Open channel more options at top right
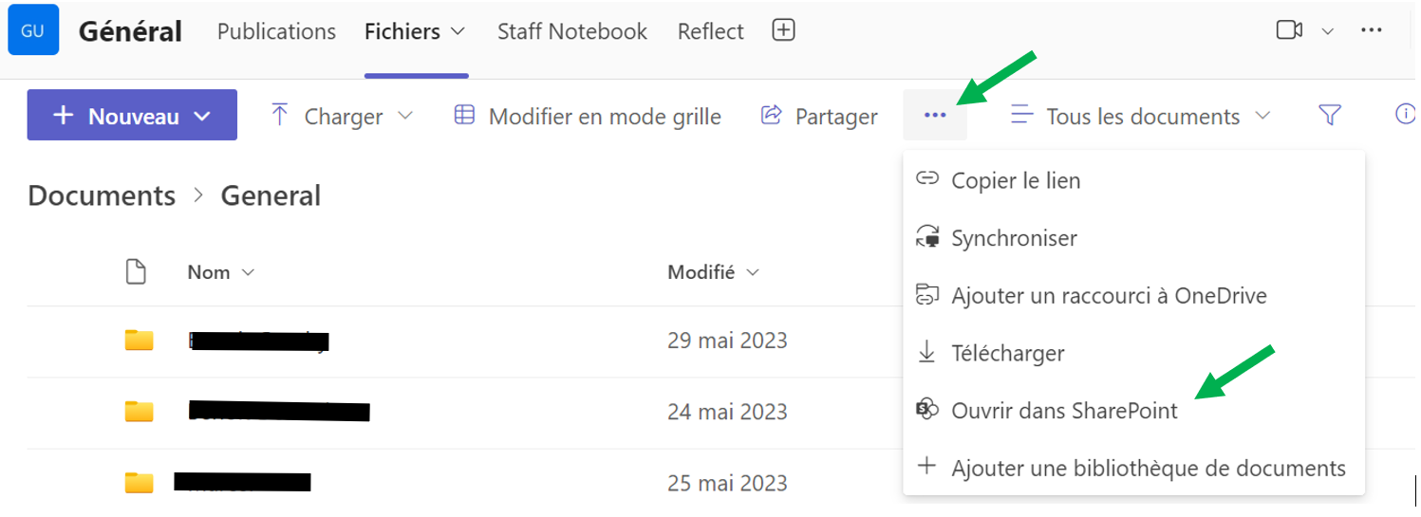Image resolution: width=1421 pixels, height=517 pixels. [1371, 30]
